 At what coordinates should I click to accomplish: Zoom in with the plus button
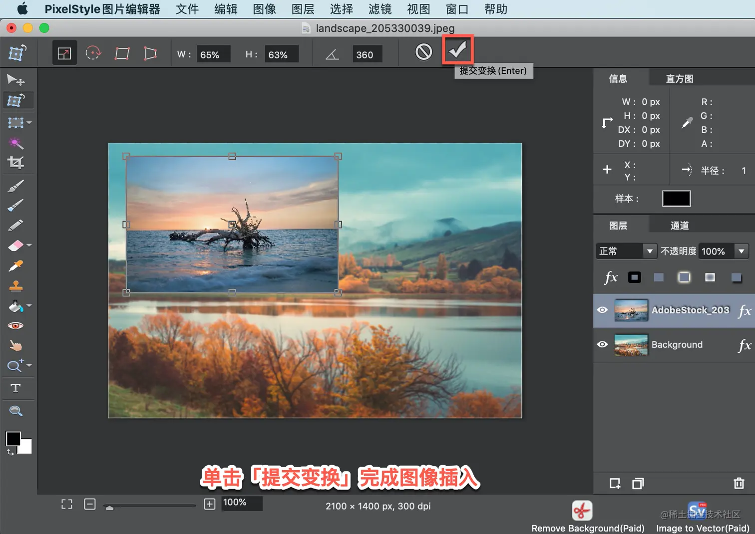point(210,504)
